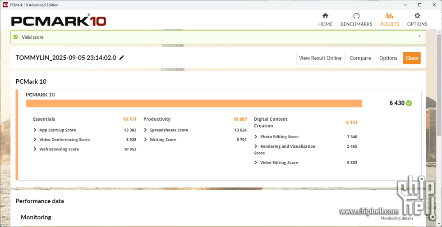Click the Digital Content Creation heading
Screen dimensions: 442x227
271,122
